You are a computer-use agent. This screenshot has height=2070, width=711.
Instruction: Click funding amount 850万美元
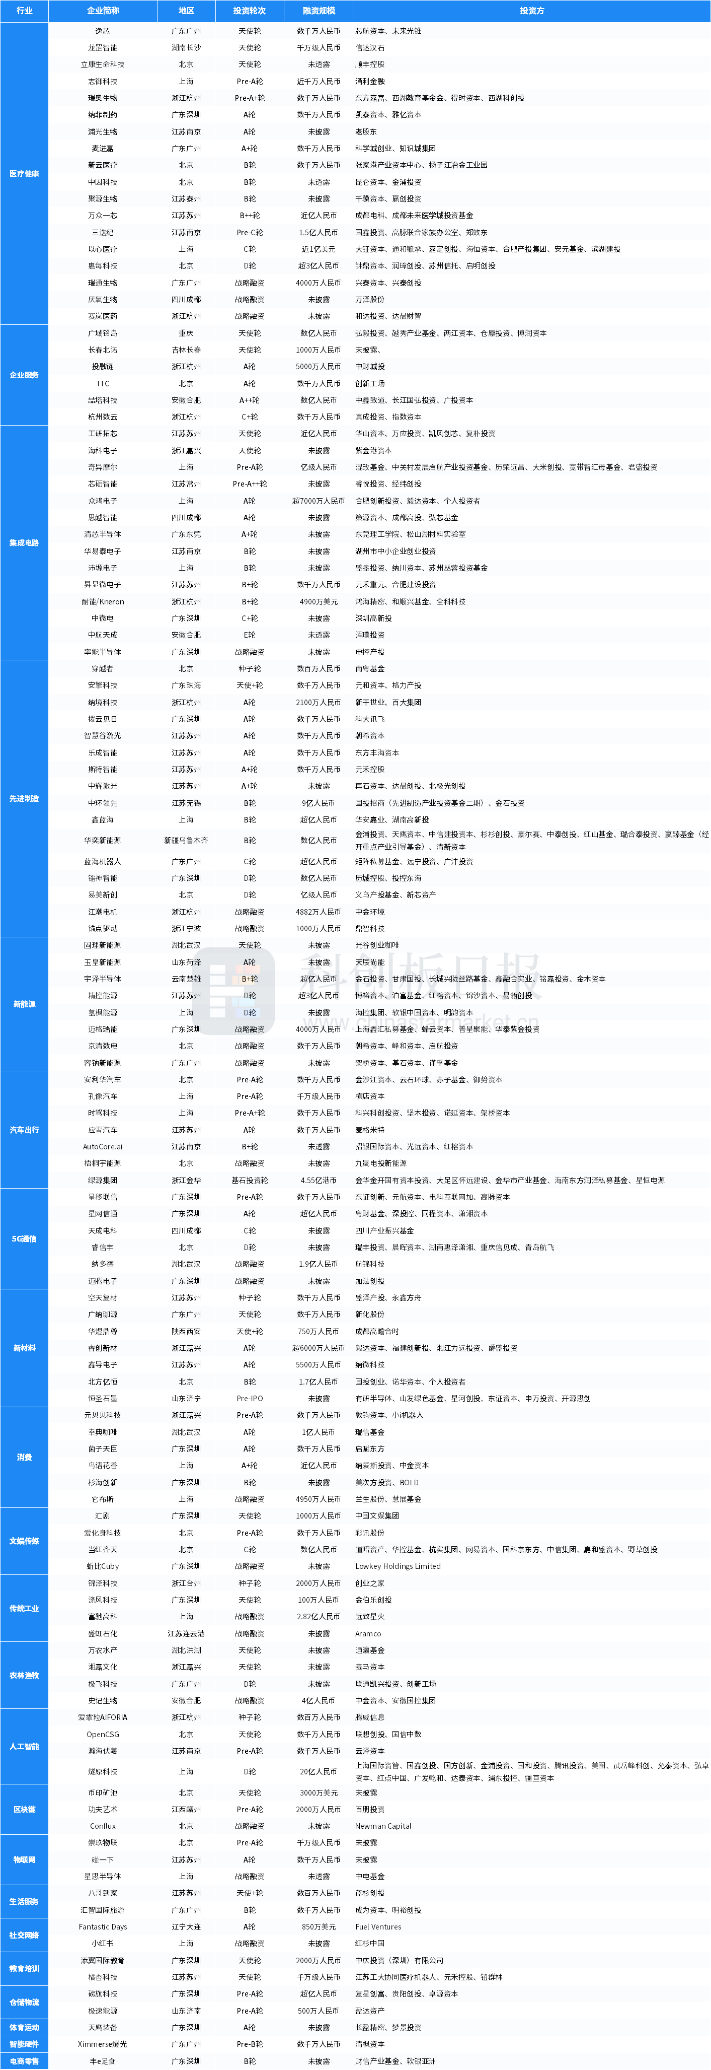[319, 1927]
